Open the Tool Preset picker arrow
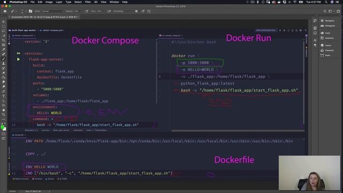 [x=16, y=11]
